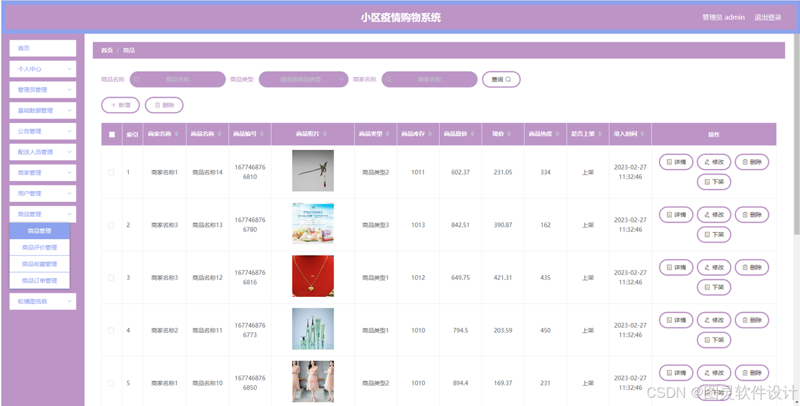Click 退出登录 in the header
The height and width of the screenshot is (406, 800).
point(768,17)
